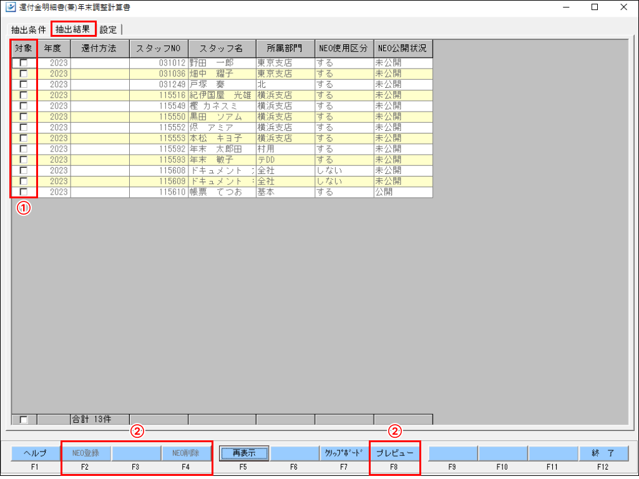Tick checkbox for staff number 115608
Screen dimensions: 639x479
24,170
